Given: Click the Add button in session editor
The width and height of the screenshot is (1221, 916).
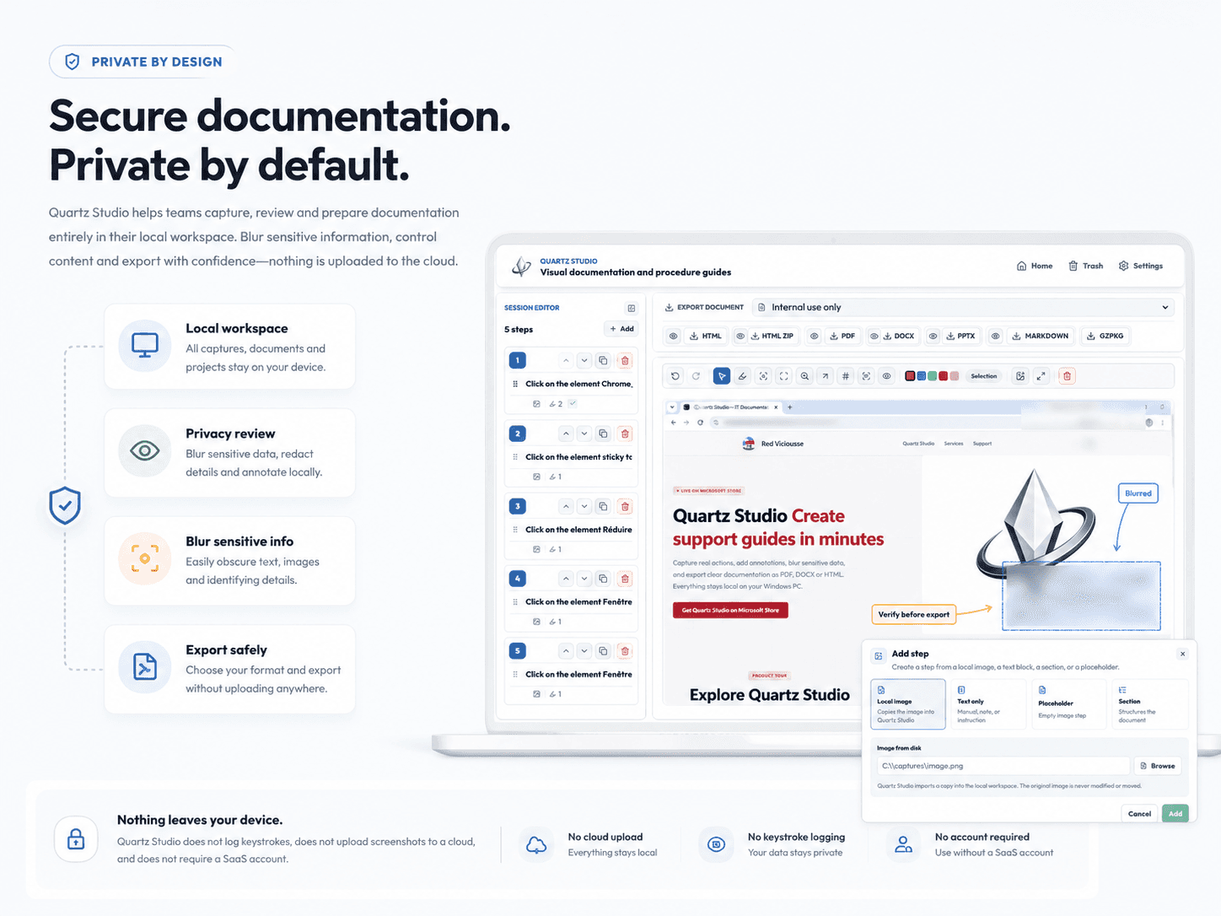Looking at the screenshot, I should [x=621, y=329].
